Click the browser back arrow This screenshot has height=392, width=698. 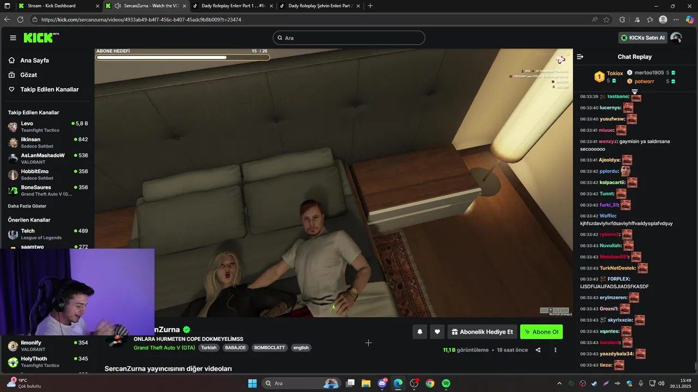click(7, 20)
